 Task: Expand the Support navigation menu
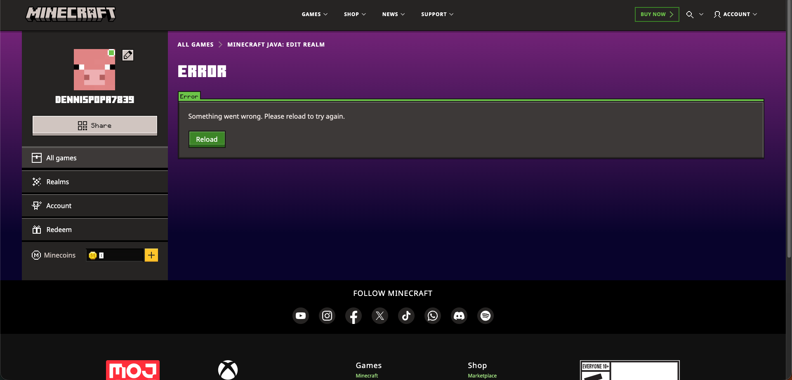pyautogui.click(x=437, y=14)
